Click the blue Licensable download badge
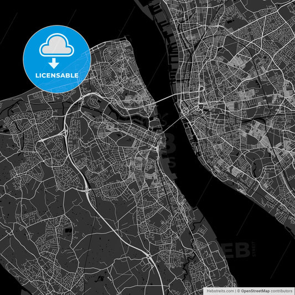 tap(57, 59)
